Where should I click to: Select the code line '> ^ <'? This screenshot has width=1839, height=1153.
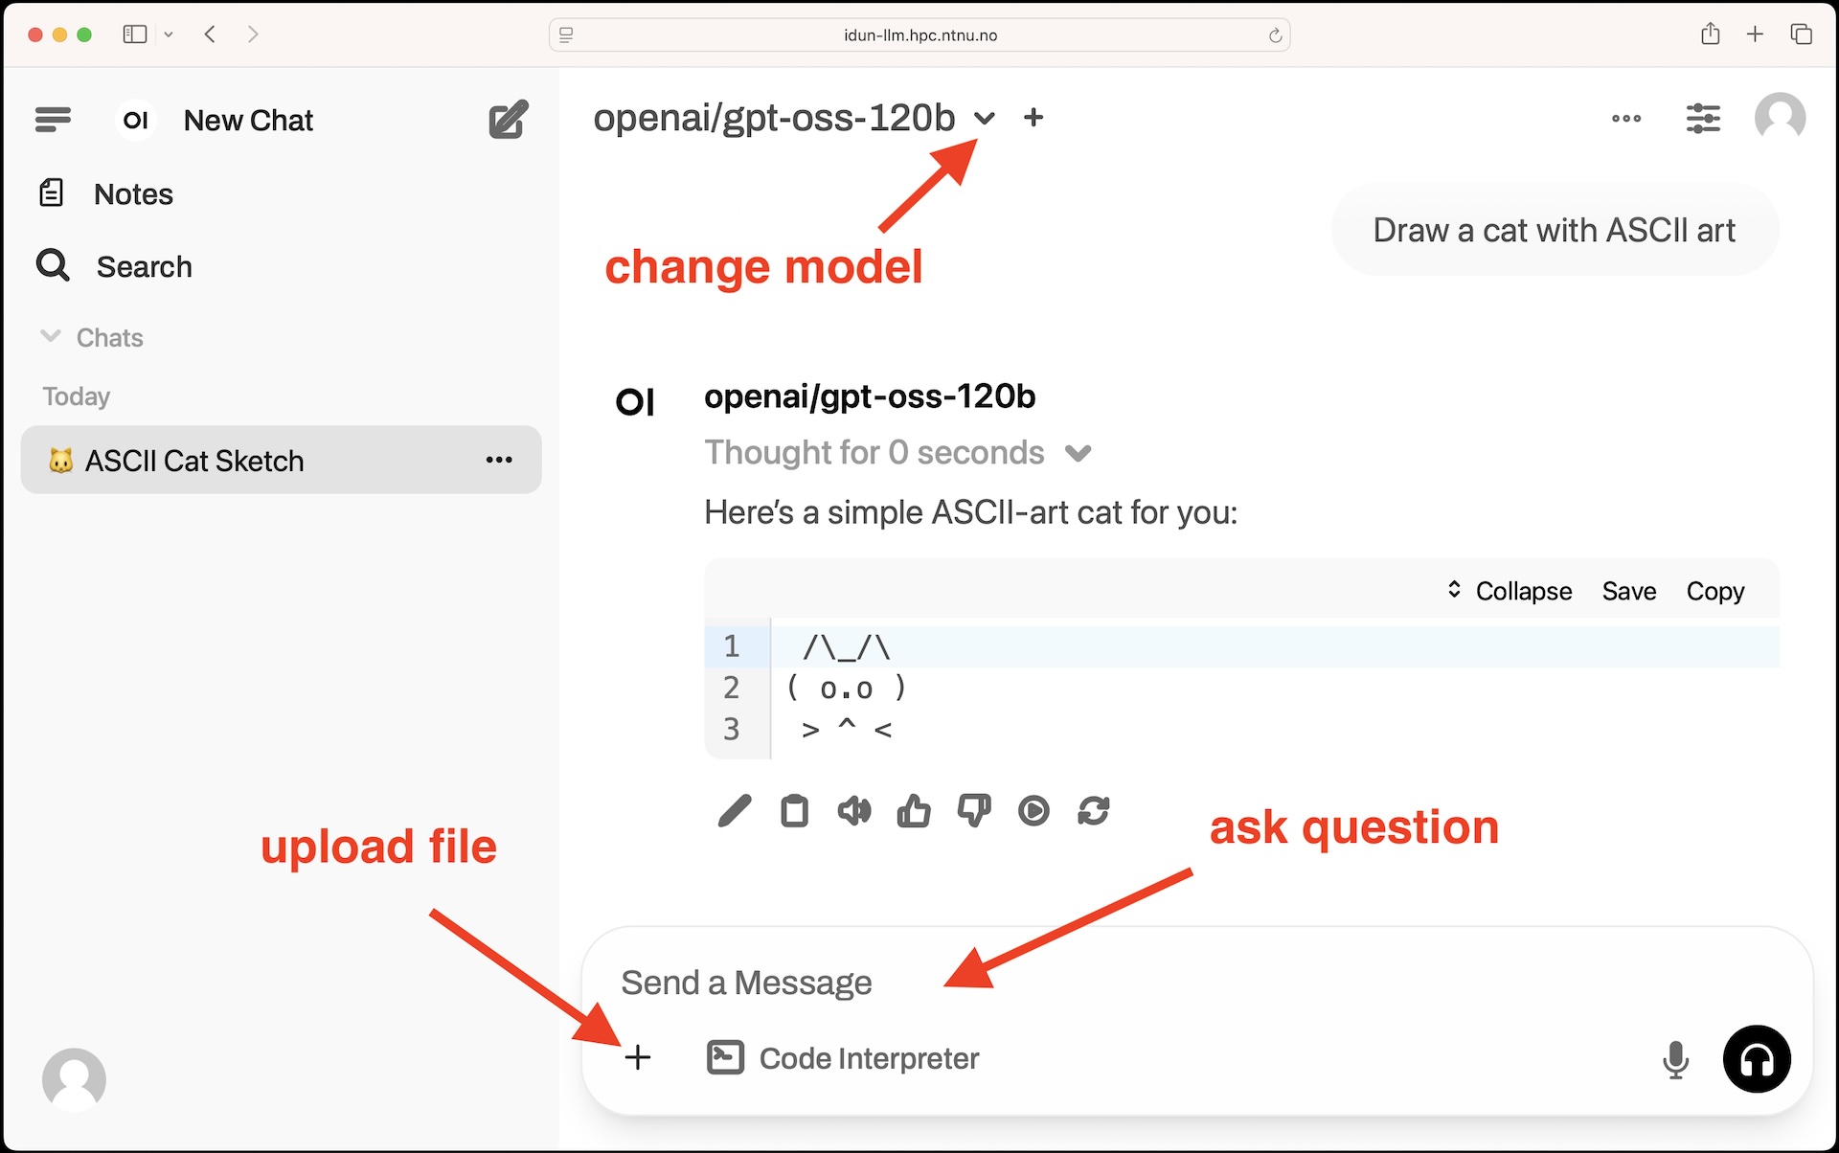(847, 729)
